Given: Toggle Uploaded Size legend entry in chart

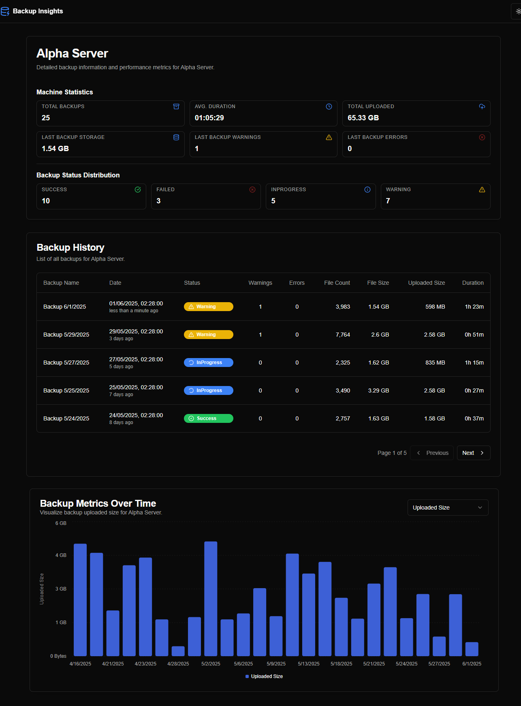Looking at the screenshot, I should point(264,676).
